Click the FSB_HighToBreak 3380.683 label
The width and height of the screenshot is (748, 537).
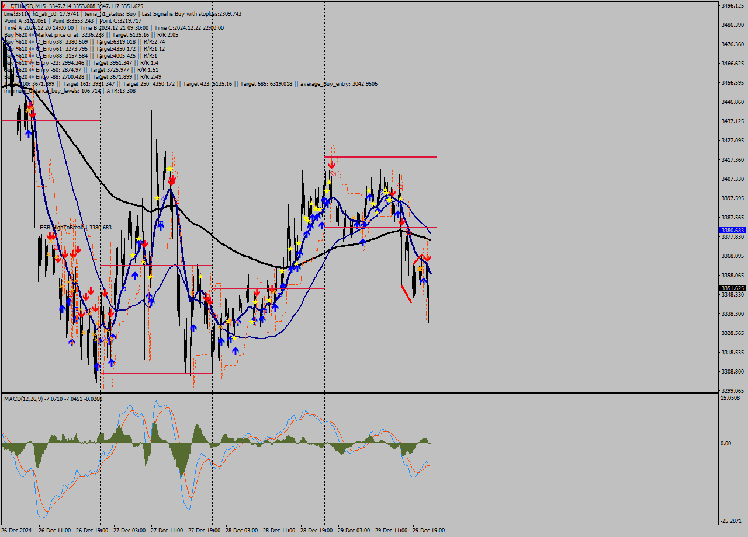[75, 228]
